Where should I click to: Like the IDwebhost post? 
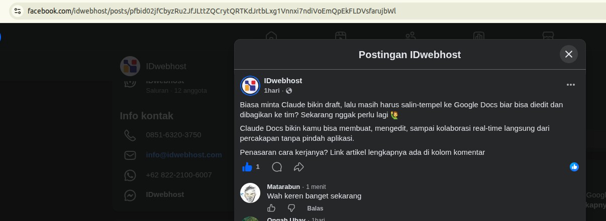pos(247,167)
